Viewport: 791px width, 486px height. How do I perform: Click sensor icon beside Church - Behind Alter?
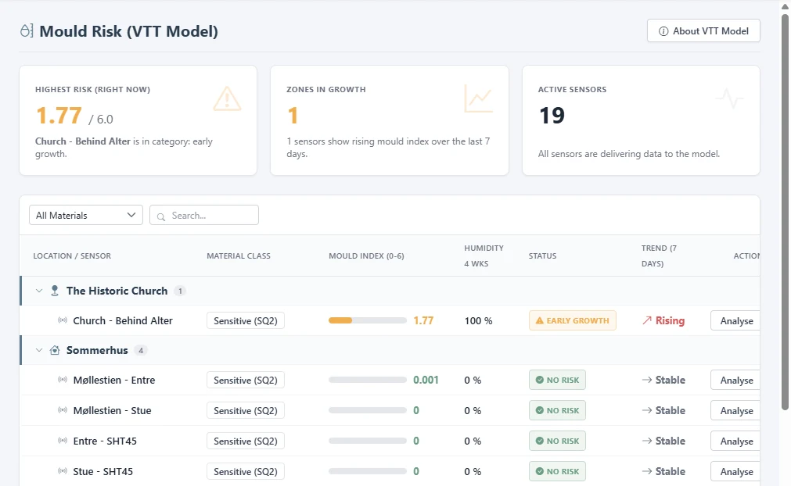point(63,320)
